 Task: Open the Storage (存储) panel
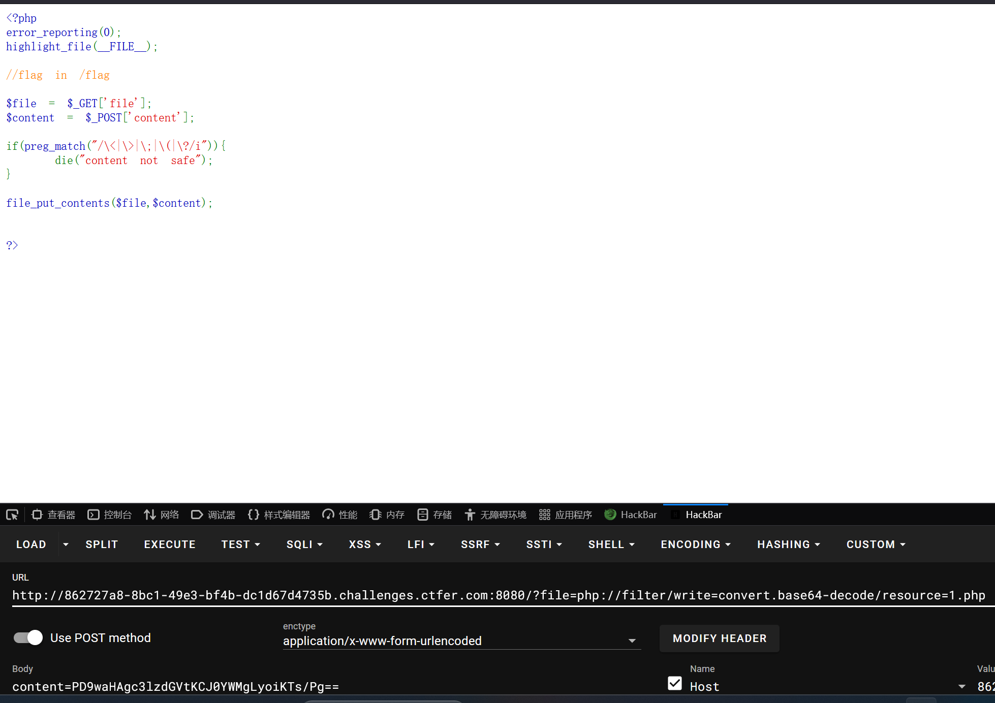[434, 515]
